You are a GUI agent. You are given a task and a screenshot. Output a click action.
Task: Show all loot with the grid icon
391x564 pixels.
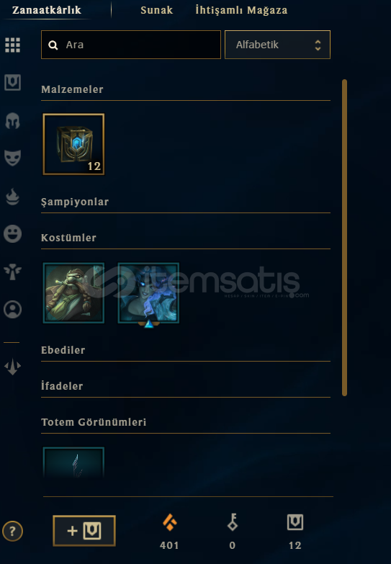12,45
